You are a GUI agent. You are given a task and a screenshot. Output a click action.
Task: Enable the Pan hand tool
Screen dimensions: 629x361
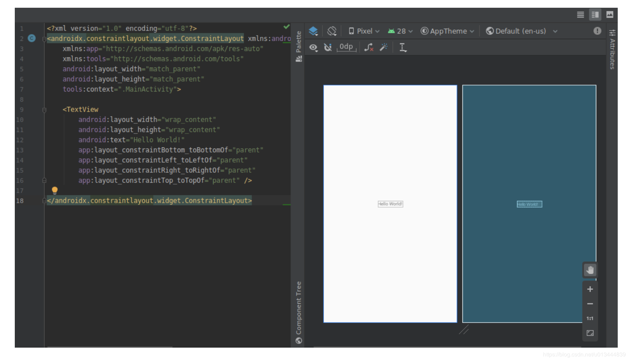(590, 270)
